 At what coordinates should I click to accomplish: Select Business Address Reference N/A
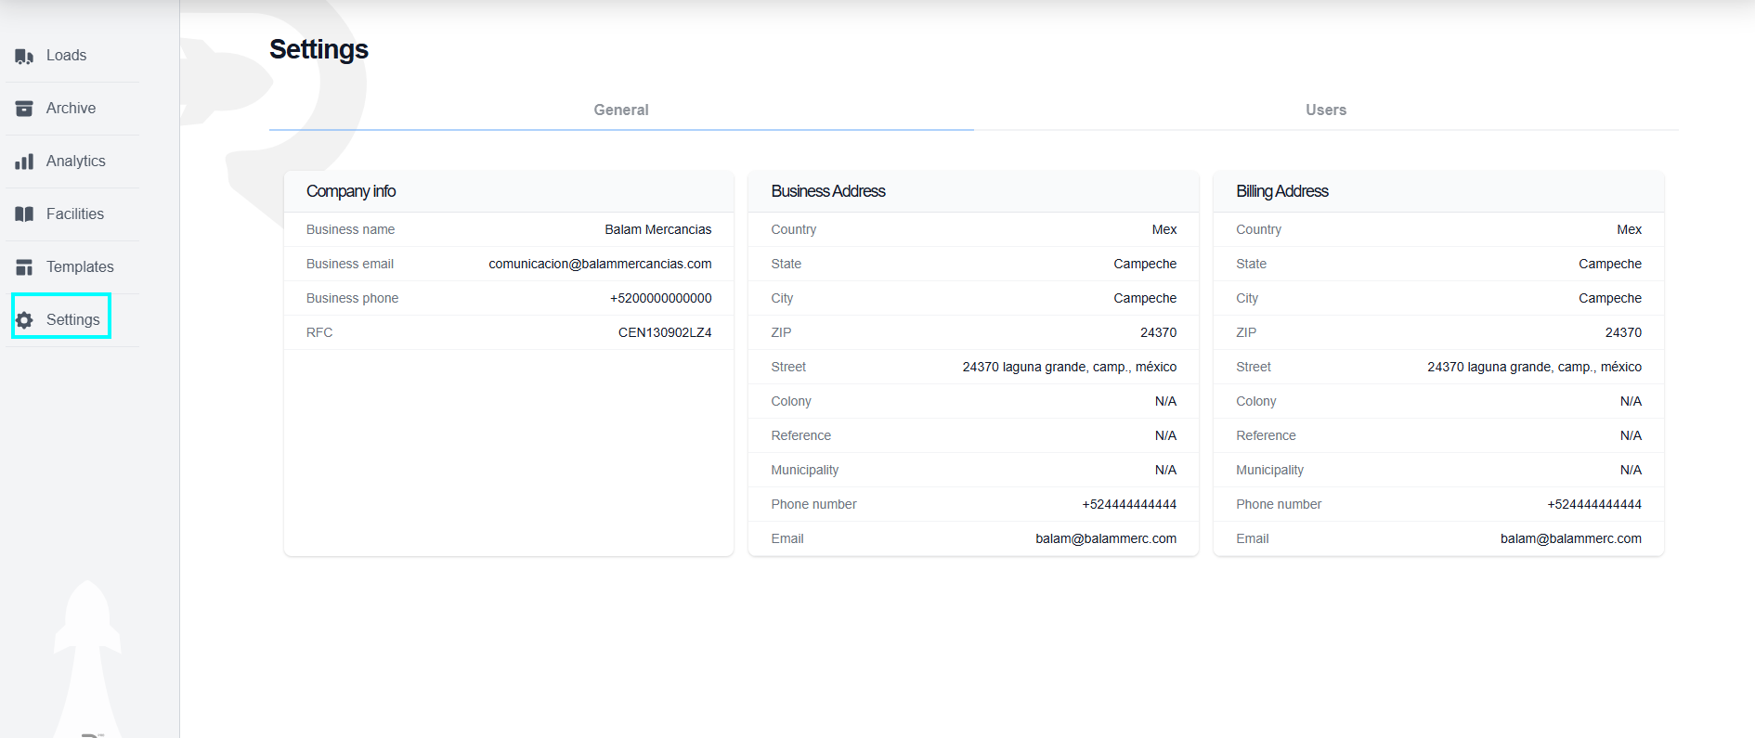point(1165,435)
